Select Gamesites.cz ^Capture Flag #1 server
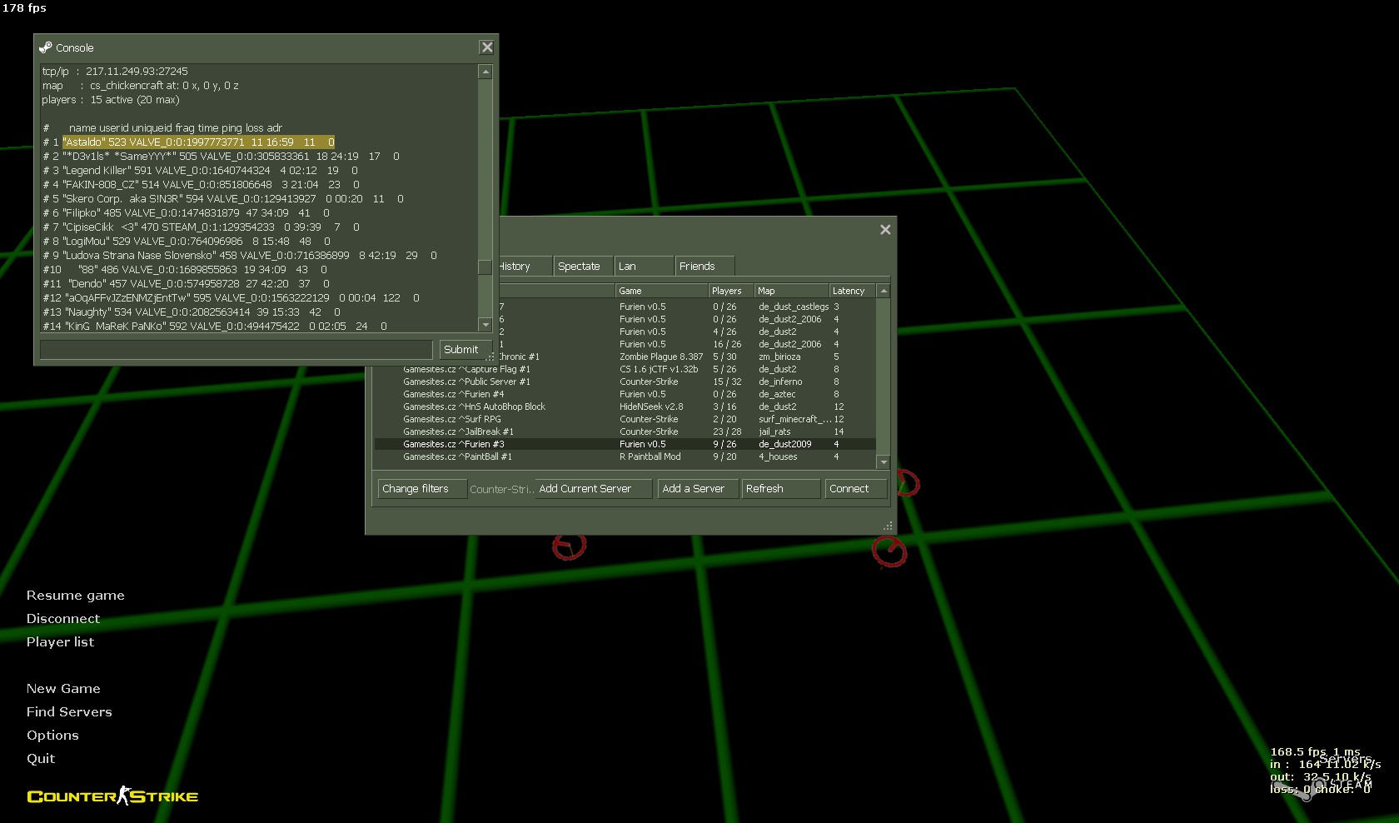Viewport: 1399px width, 823px height. click(625, 369)
